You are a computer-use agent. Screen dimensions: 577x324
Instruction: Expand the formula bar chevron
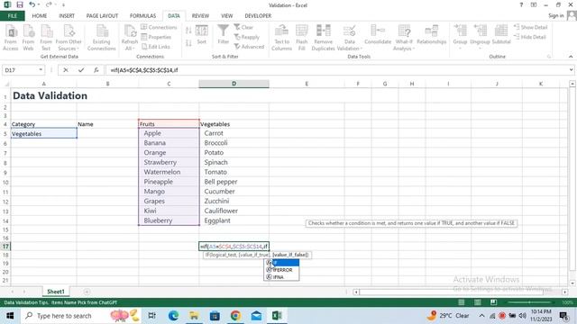(x=571, y=70)
